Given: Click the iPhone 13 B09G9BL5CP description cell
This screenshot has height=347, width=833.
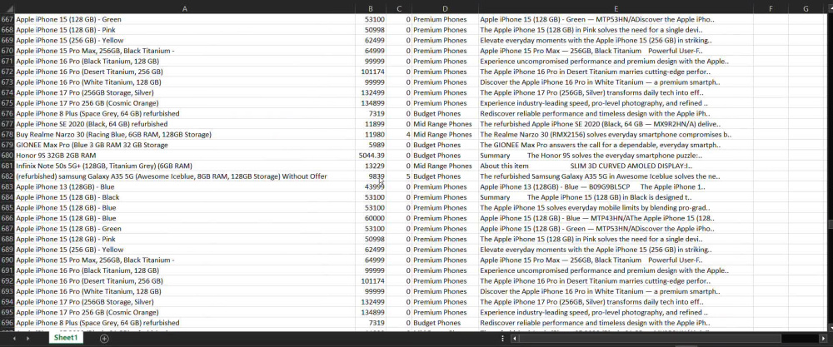Looking at the screenshot, I should [x=616, y=186].
